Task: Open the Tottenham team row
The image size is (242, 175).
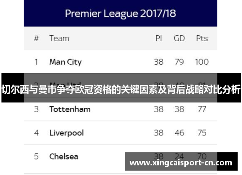Action: point(121,109)
